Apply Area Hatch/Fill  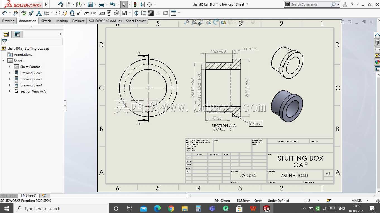coord(151,13)
